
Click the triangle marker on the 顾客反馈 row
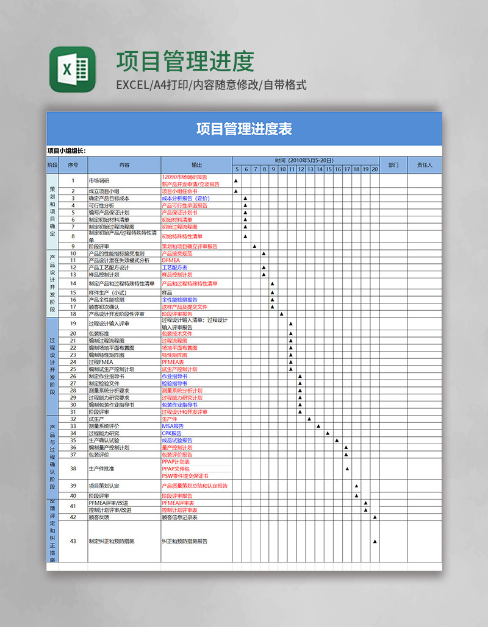pyautogui.click(x=375, y=517)
